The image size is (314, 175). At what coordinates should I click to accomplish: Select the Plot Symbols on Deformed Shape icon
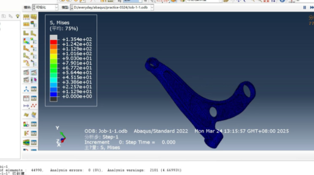(27, 49)
